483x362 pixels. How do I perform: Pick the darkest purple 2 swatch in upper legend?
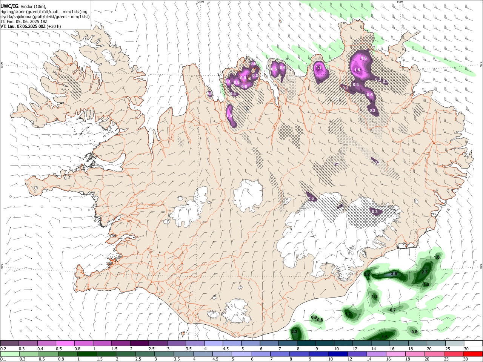coord(139,343)
